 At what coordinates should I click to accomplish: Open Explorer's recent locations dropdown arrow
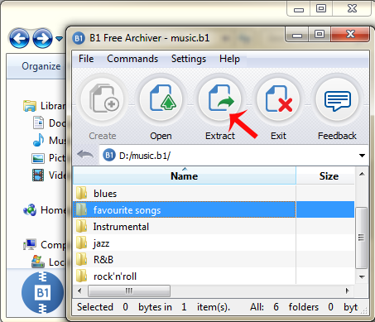[59, 38]
